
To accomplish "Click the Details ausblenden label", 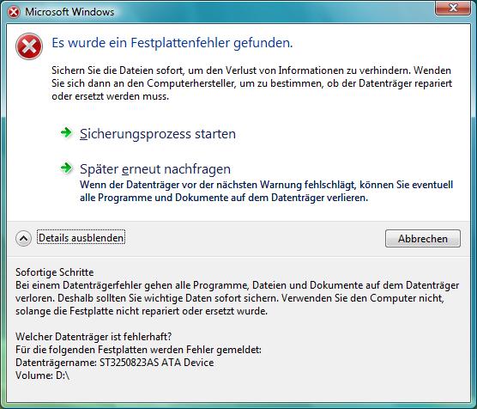I will (x=81, y=238).
